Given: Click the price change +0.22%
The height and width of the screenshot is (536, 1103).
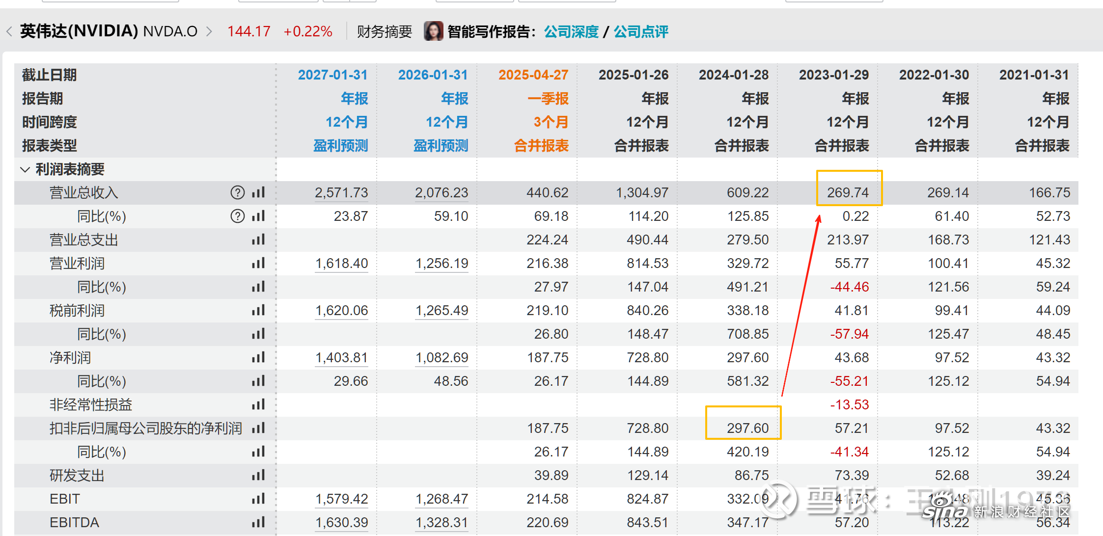Looking at the screenshot, I should tap(308, 31).
